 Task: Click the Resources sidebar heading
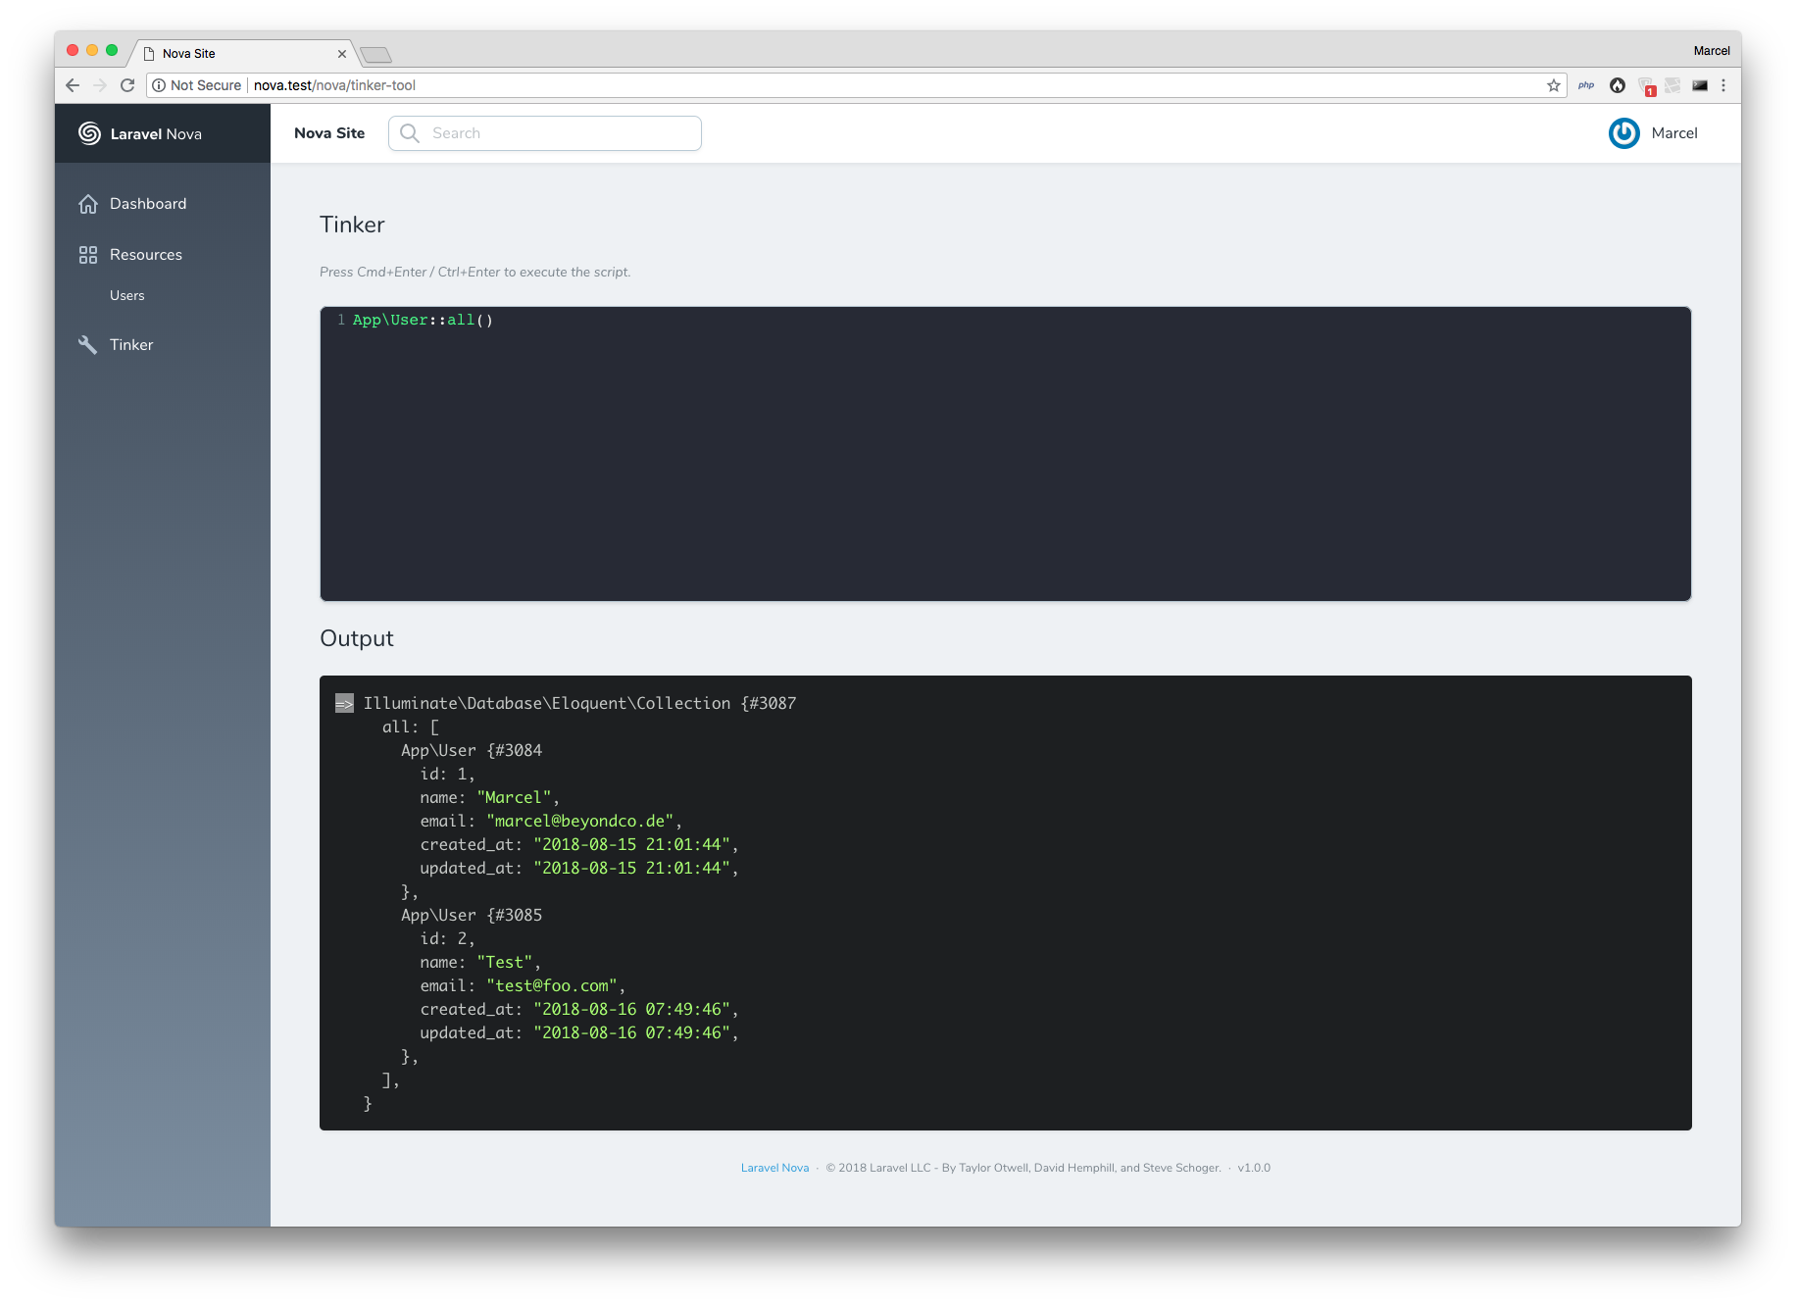pos(146,255)
